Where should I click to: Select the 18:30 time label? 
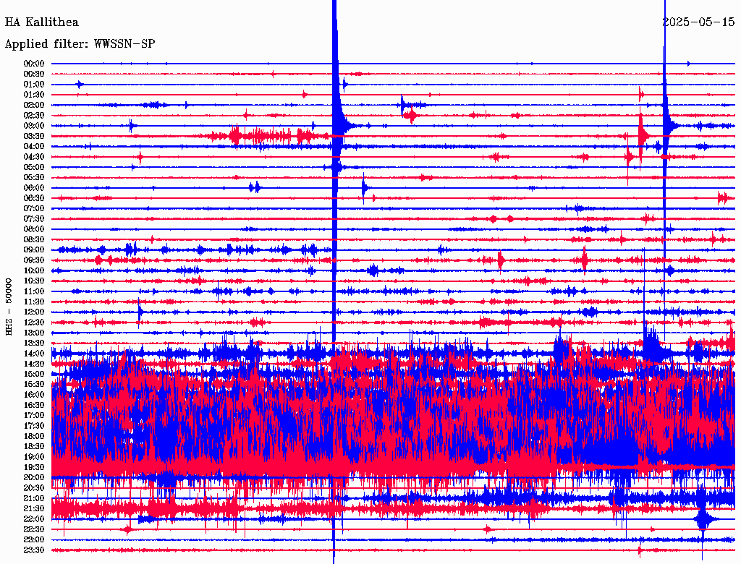point(34,447)
